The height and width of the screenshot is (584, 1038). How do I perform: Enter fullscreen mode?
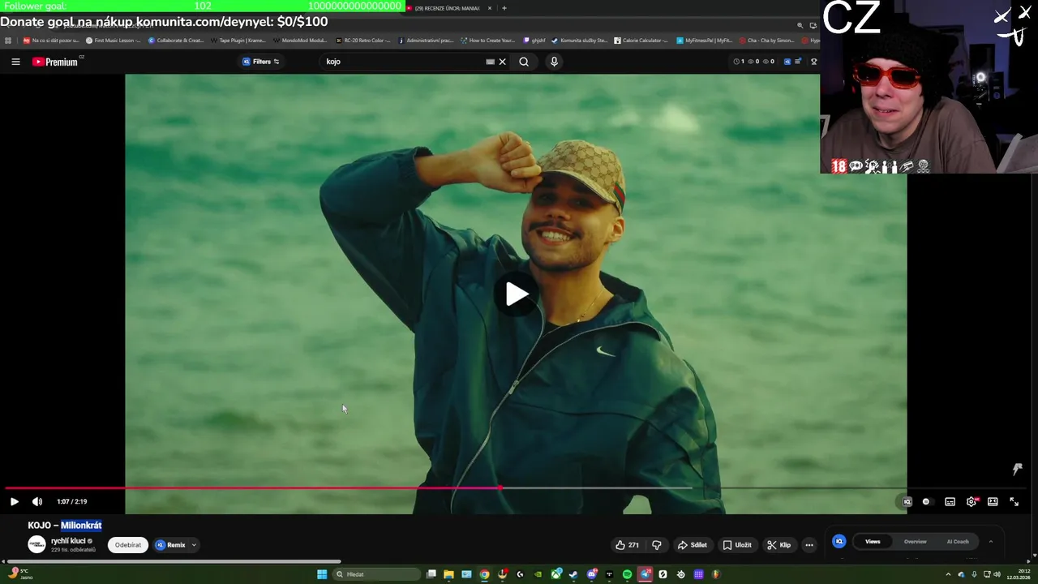coord(1014,502)
